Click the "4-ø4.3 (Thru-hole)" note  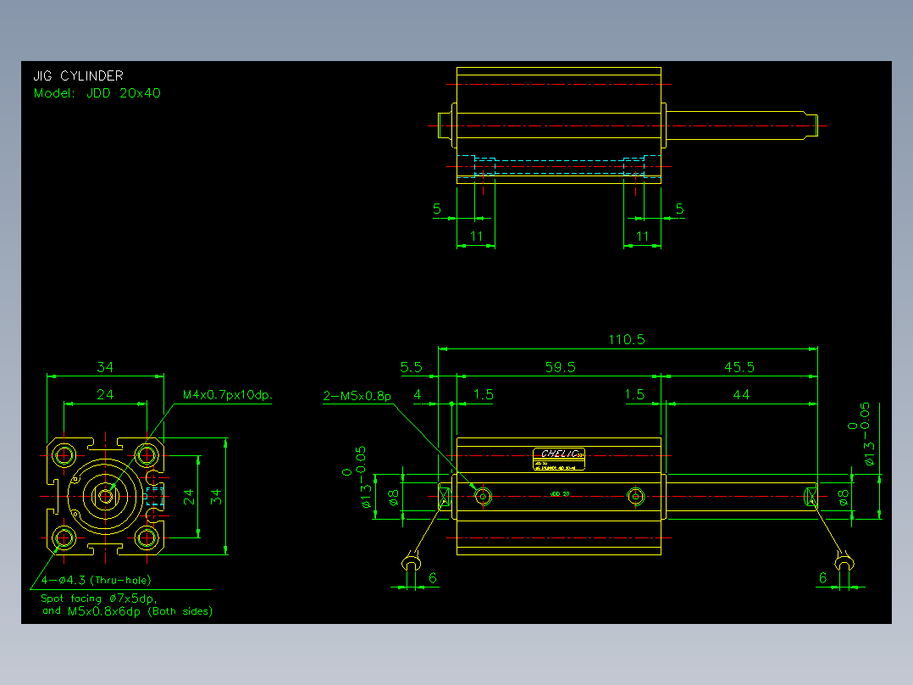(x=96, y=580)
